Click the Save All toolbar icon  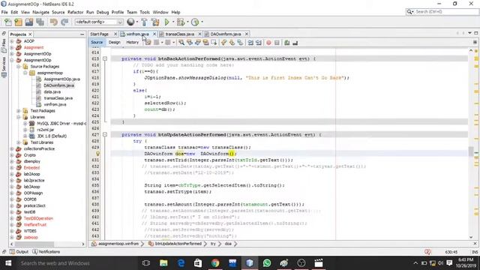[x=40, y=22]
